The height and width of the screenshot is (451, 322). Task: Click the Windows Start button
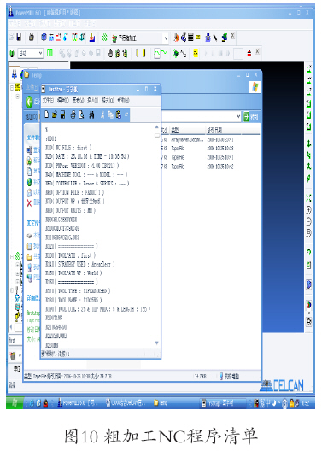[x=15, y=403]
